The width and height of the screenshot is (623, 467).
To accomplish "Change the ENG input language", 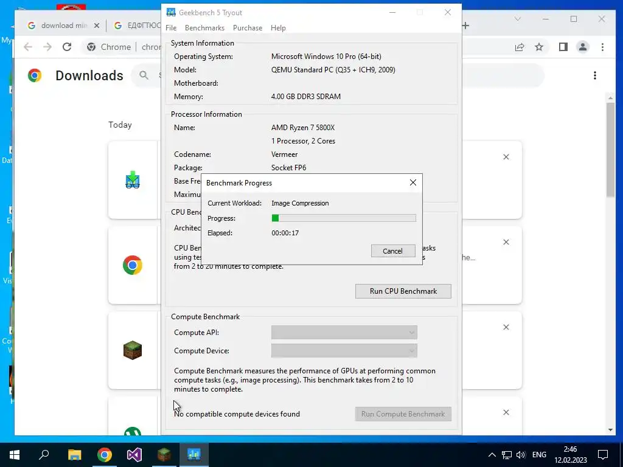I will [x=539, y=455].
